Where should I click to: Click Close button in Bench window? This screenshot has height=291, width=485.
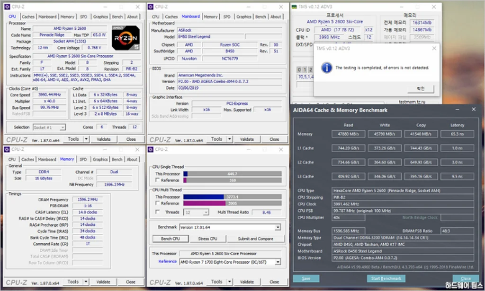274,282
